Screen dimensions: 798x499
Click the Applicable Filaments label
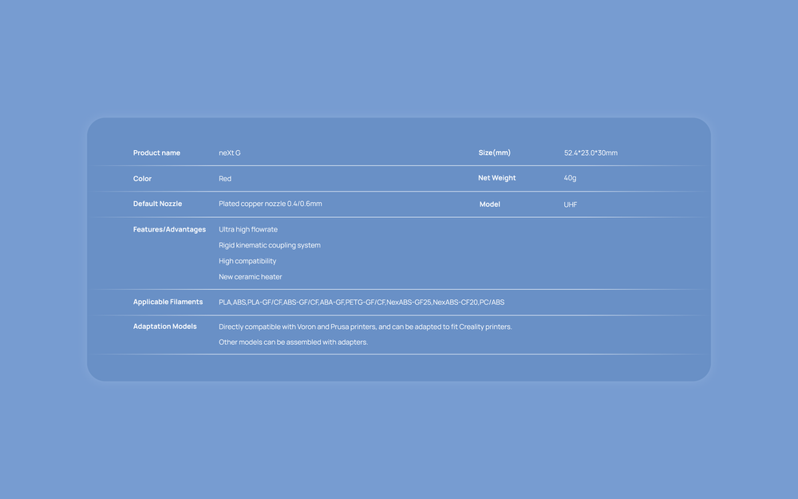click(168, 302)
